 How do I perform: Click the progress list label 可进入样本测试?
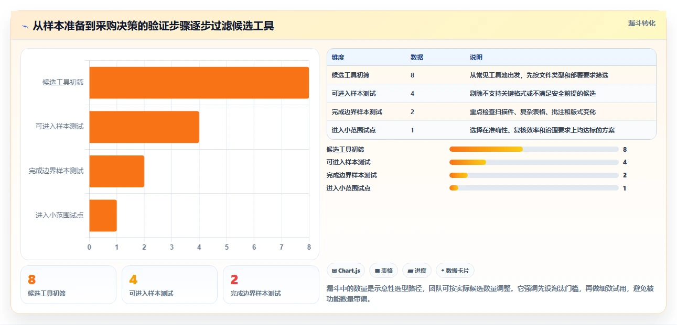348,162
